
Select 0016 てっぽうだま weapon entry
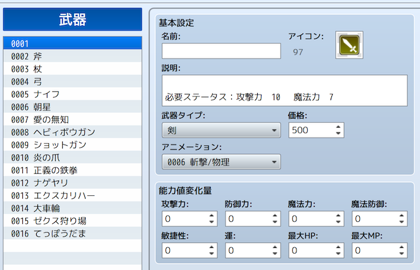tap(72, 234)
